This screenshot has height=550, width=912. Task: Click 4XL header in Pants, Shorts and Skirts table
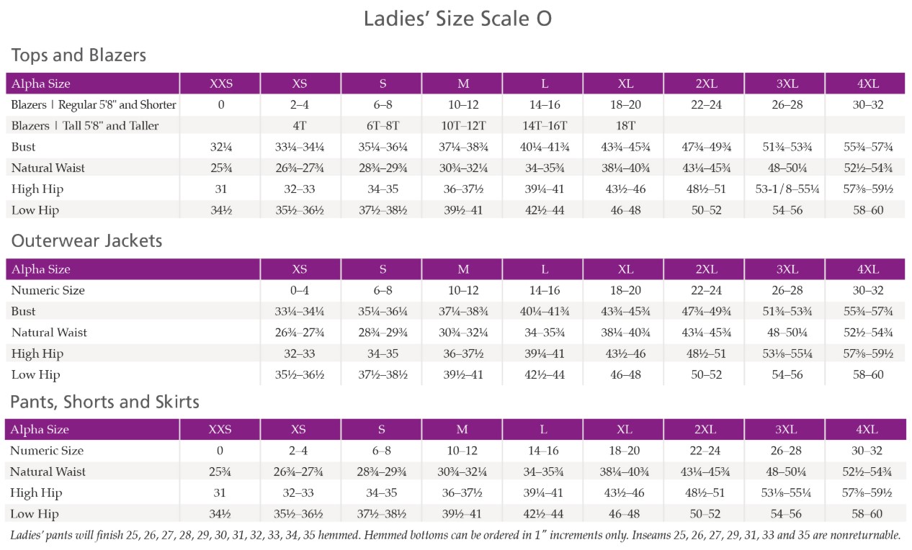pos(867,430)
